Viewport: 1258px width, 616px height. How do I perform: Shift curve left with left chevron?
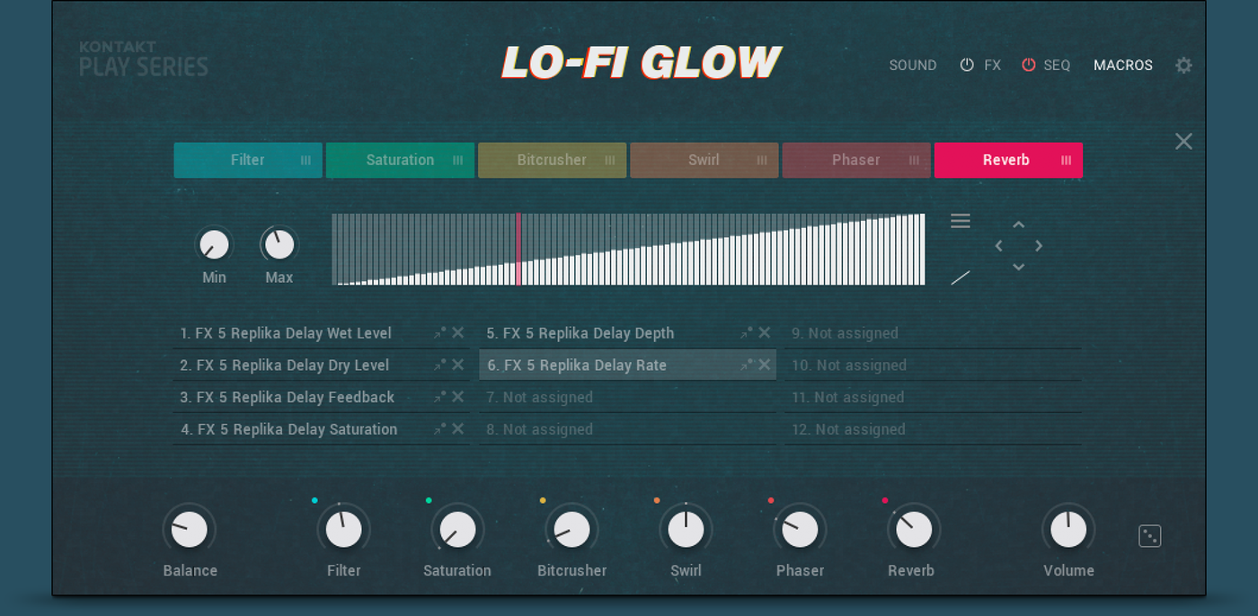[998, 245]
